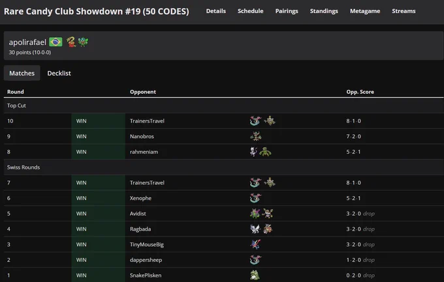Viewport: 444px width, 282px height.
Task: Open TrainersTravel's profile in round 7 row
Action: click(x=147, y=182)
